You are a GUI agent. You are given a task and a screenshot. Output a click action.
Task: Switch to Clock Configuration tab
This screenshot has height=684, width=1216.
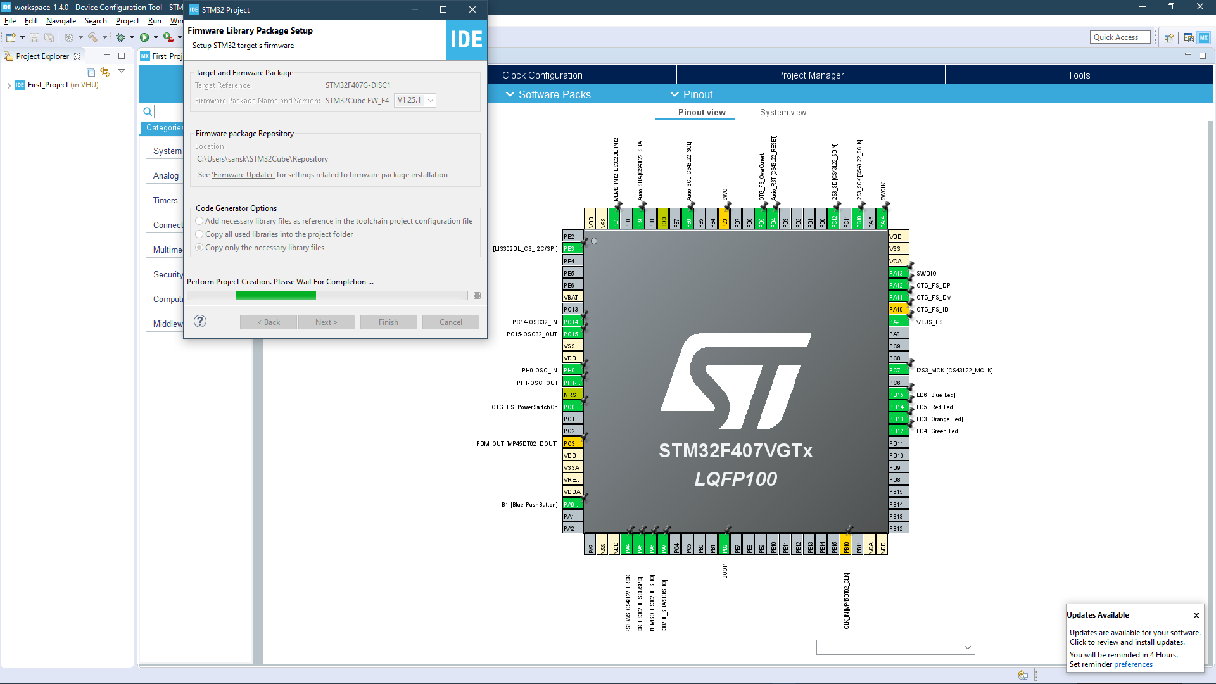542,75
